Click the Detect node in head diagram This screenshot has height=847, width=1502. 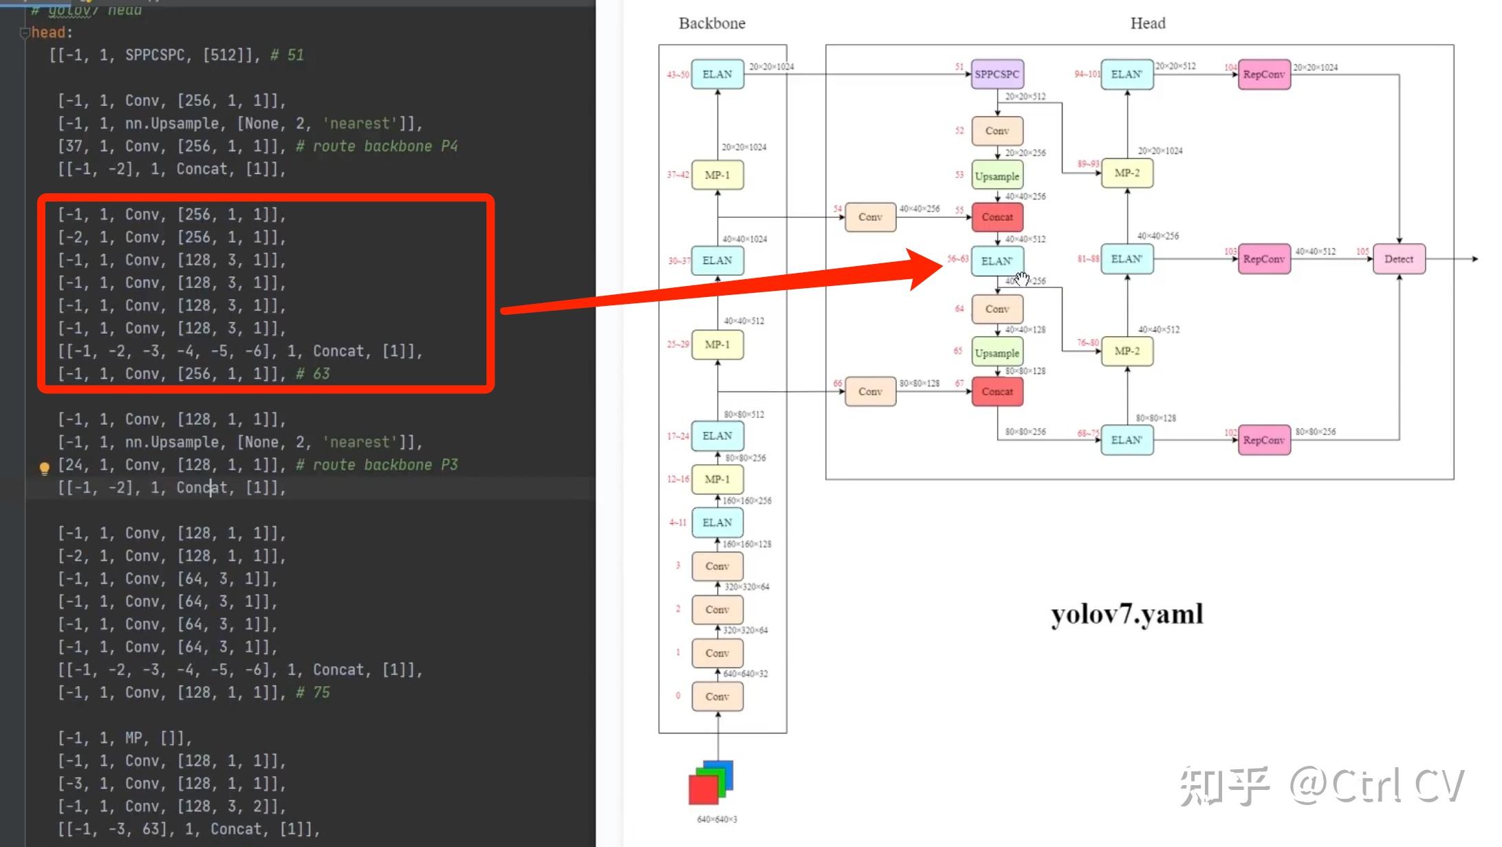click(x=1398, y=259)
